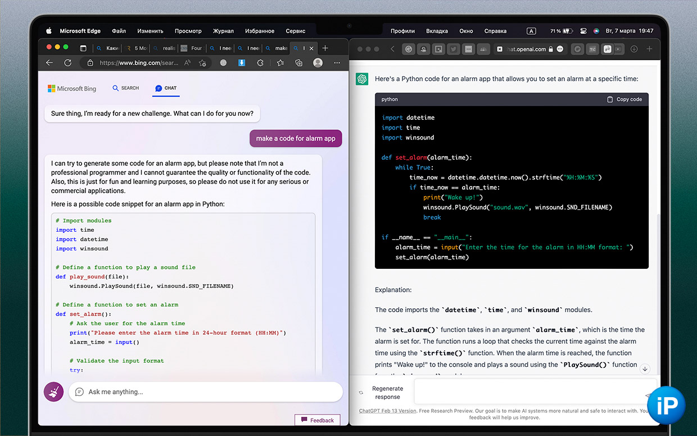Open the Вкладка menu
This screenshot has width=697, height=436.
tap(437, 31)
